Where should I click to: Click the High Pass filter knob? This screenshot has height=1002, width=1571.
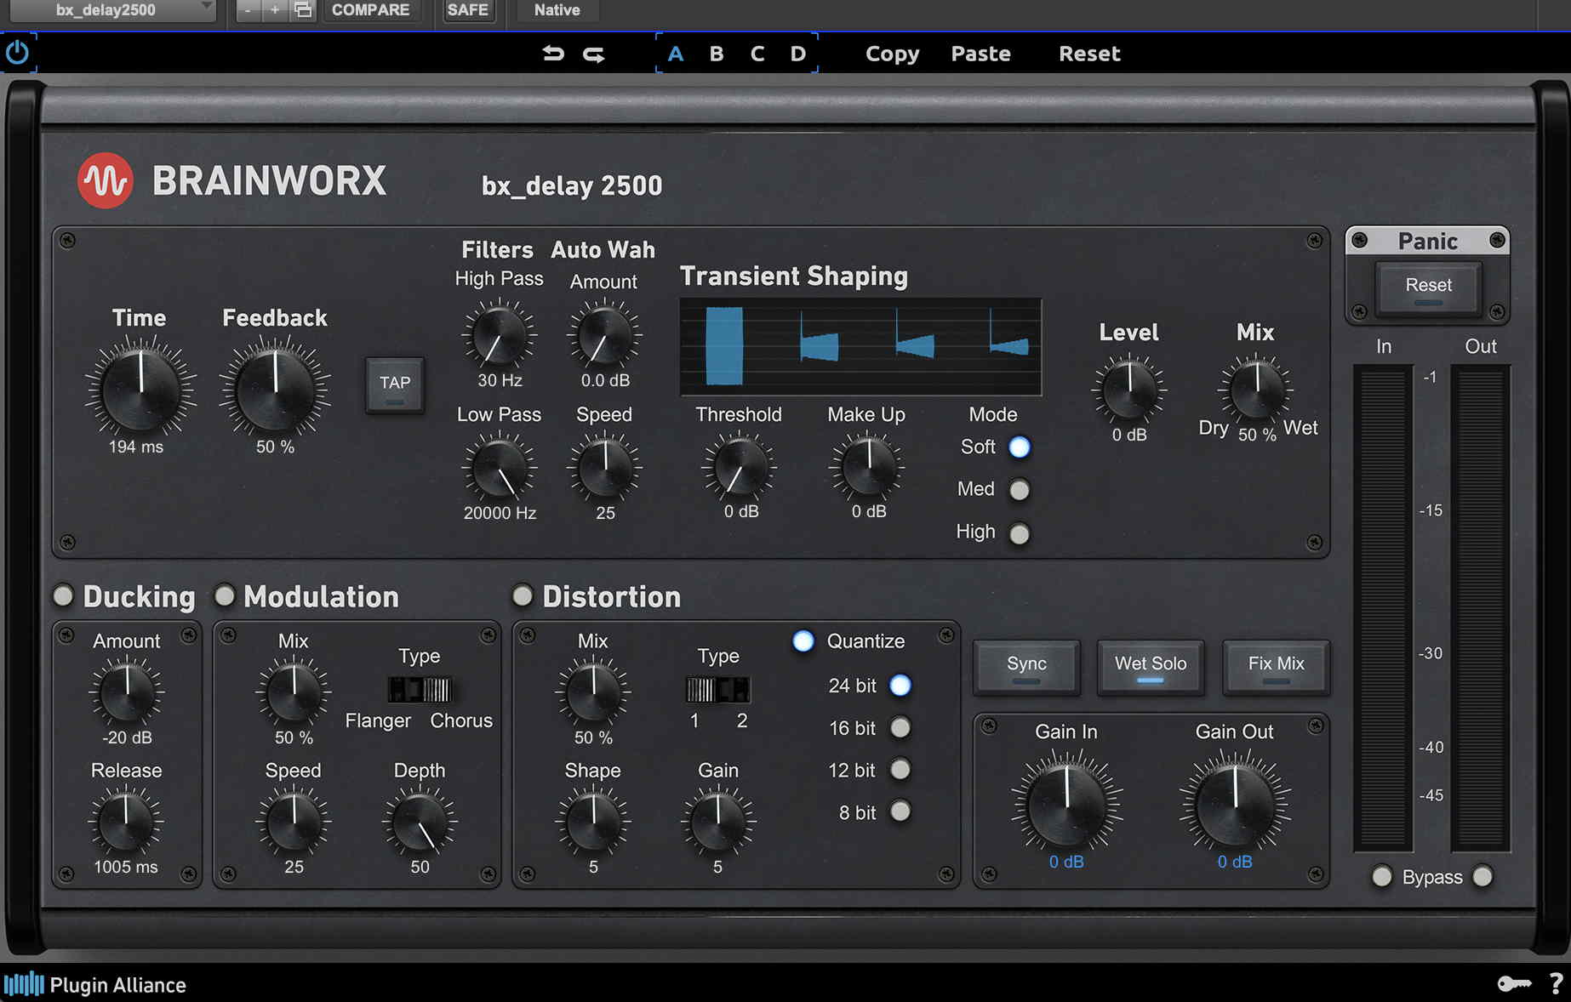[499, 336]
